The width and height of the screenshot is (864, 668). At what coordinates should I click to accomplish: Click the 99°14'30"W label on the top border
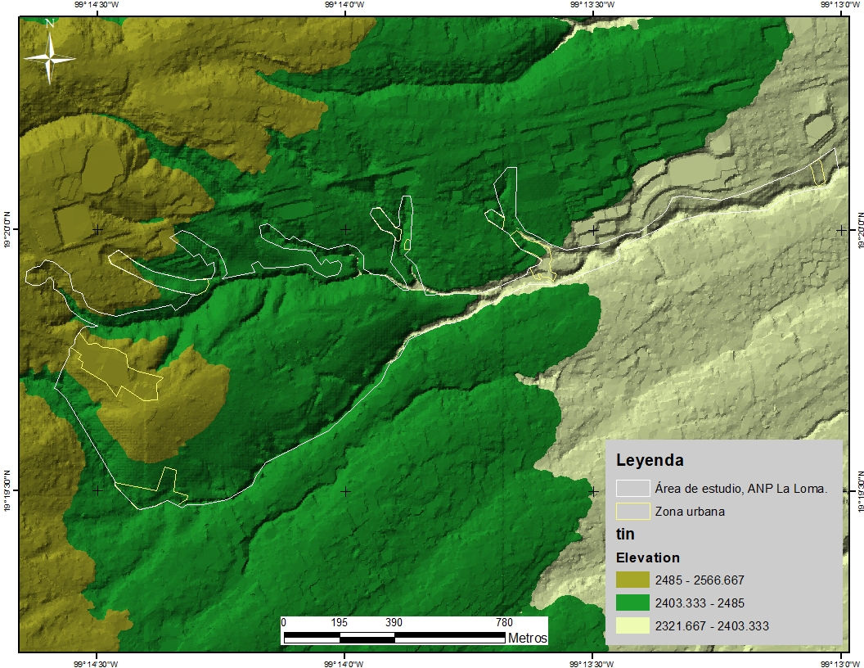[97, 5]
